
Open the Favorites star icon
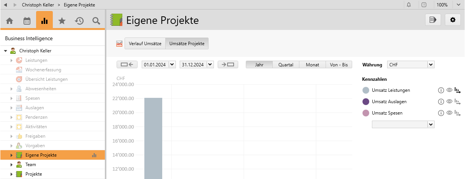(x=62, y=21)
